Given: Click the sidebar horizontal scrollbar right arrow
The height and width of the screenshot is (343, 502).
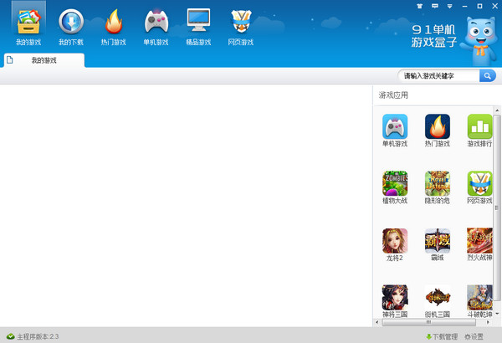Looking at the screenshot, I should click(489, 322).
